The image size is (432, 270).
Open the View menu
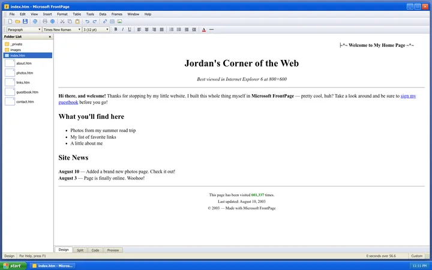point(34,14)
